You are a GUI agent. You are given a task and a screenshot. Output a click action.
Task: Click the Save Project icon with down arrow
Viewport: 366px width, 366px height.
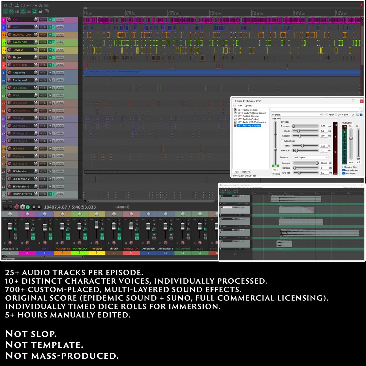[17, 5]
